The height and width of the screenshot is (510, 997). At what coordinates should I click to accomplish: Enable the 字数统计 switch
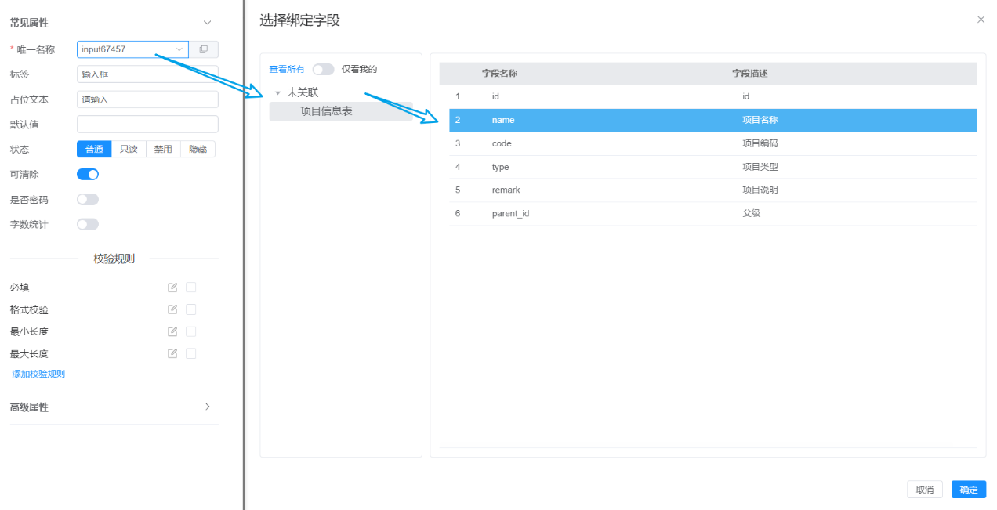[x=88, y=224]
